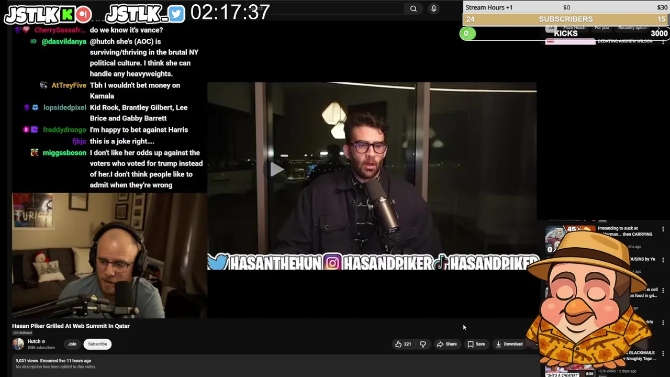Viewport: 670px width, 377px height.
Task: Save the video to a playlist
Action: [x=476, y=344]
